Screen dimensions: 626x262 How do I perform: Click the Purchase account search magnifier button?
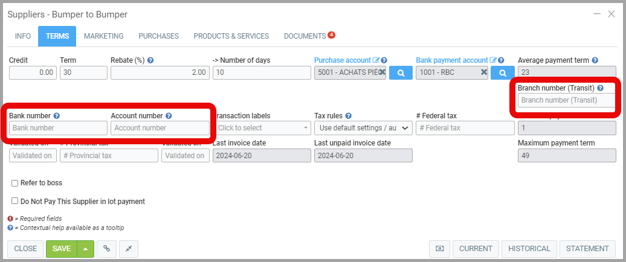(x=400, y=73)
